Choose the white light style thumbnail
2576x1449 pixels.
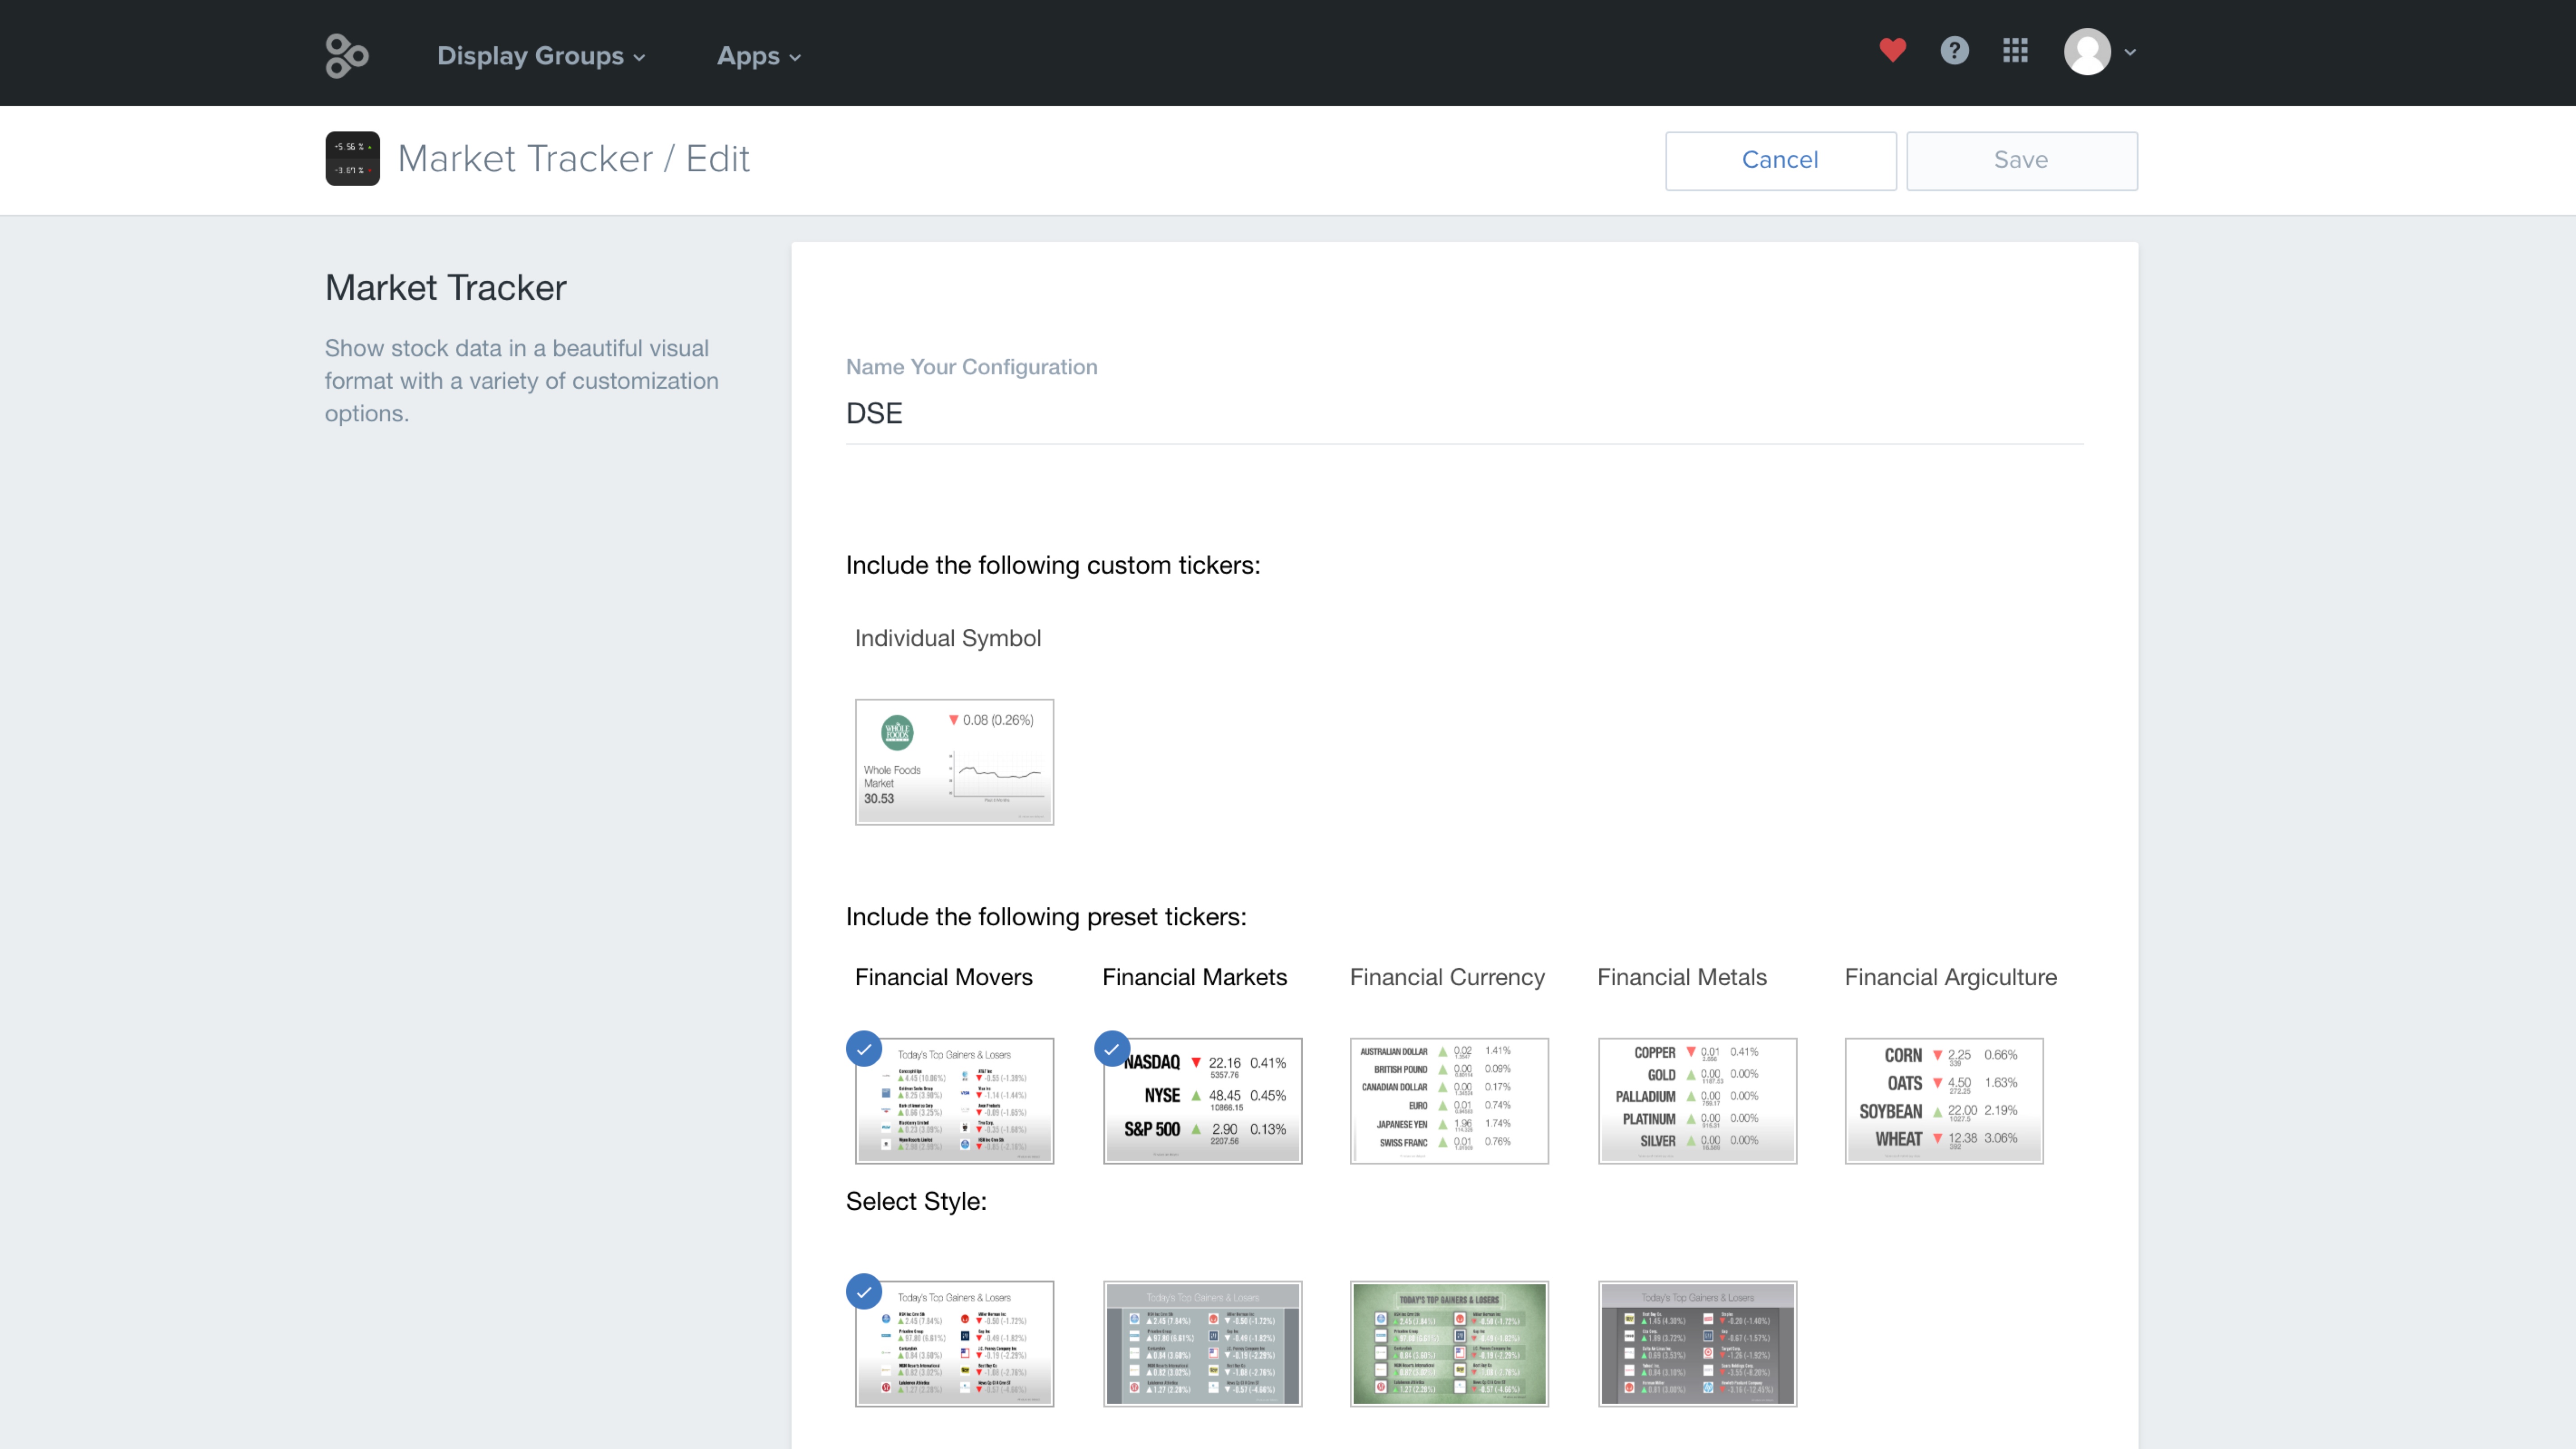point(954,1344)
